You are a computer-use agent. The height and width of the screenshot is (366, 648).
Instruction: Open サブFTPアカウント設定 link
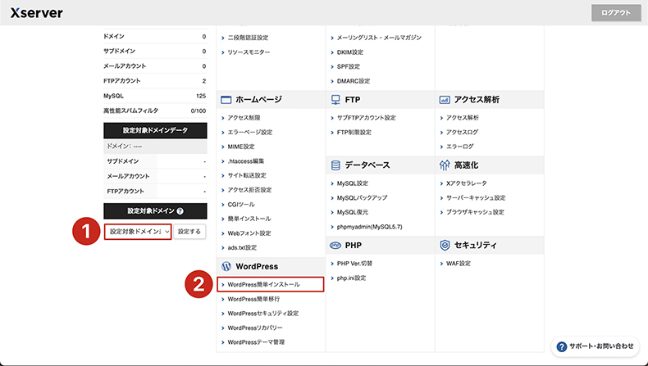(366, 118)
